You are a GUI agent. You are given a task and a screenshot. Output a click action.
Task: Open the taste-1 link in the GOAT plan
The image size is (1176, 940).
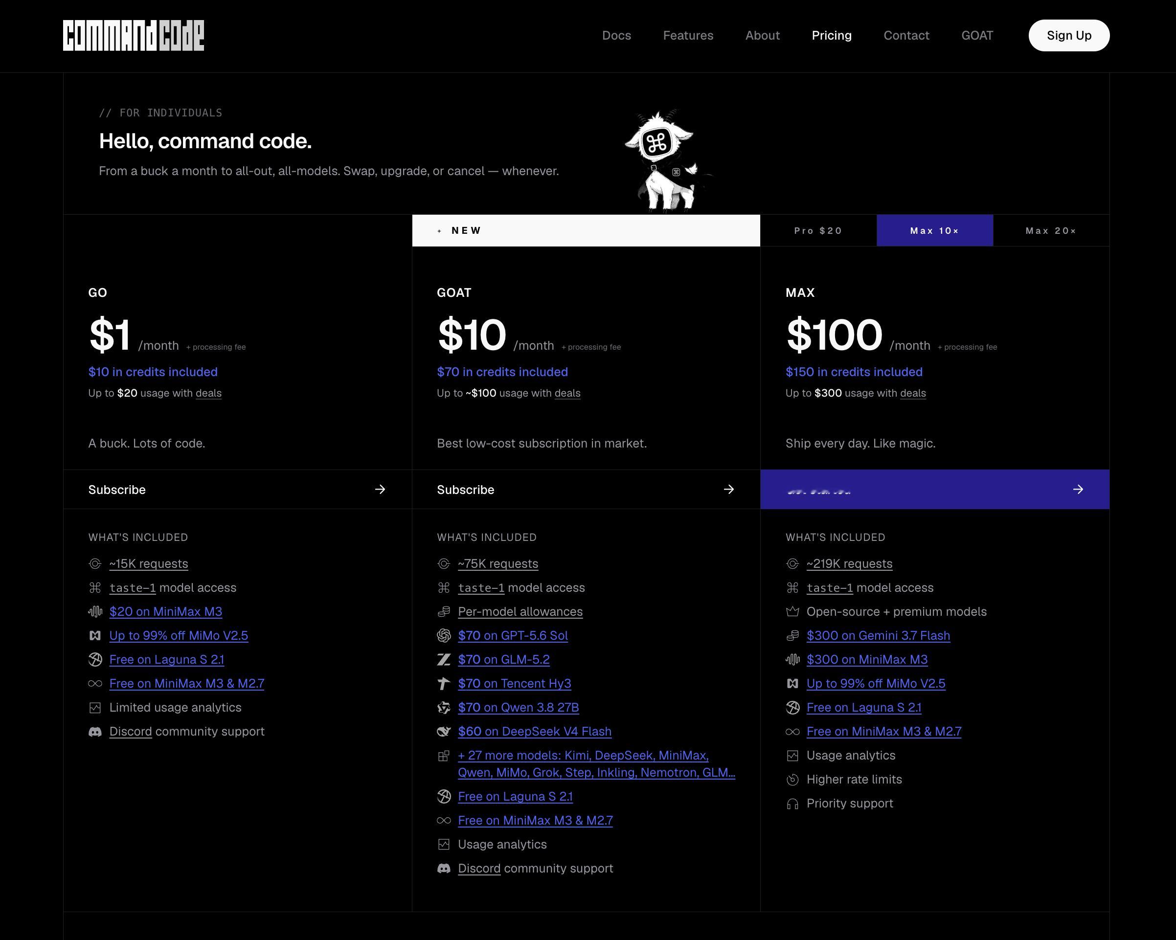coord(481,588)
